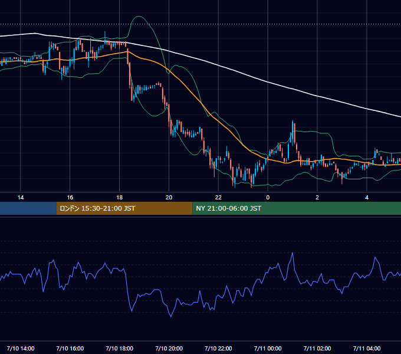Click the 20 hour axis label
This screenshot has width=401, height=354.
169,198
